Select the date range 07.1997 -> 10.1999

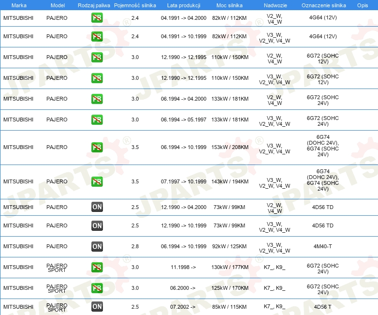click(x=184, y=181)
